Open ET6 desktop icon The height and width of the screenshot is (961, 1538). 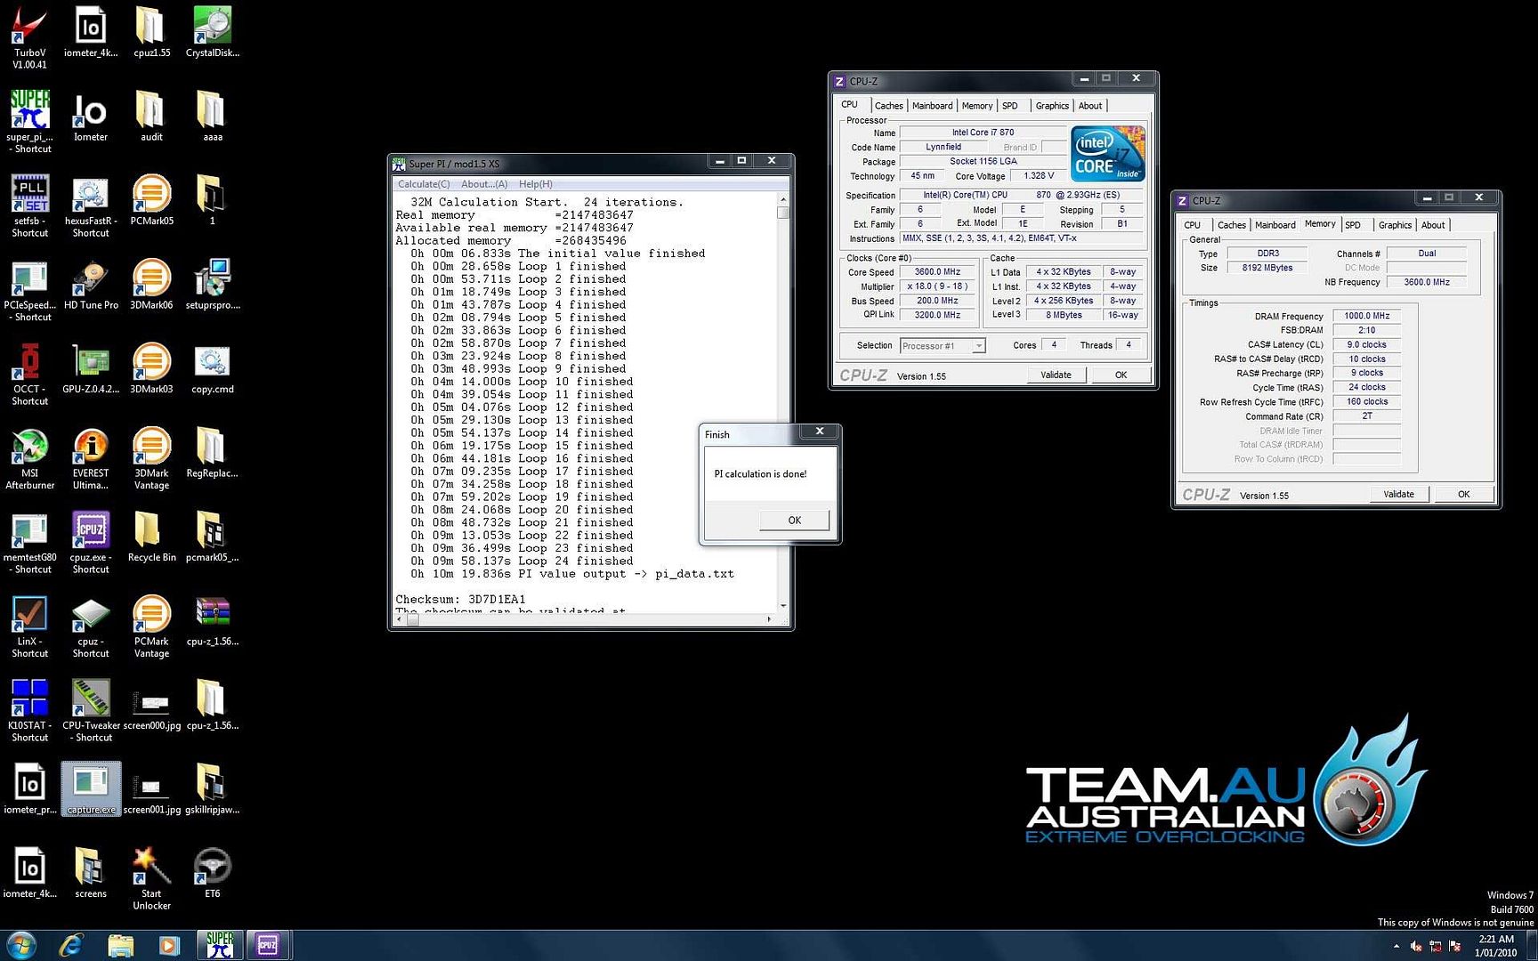(212, 873)
